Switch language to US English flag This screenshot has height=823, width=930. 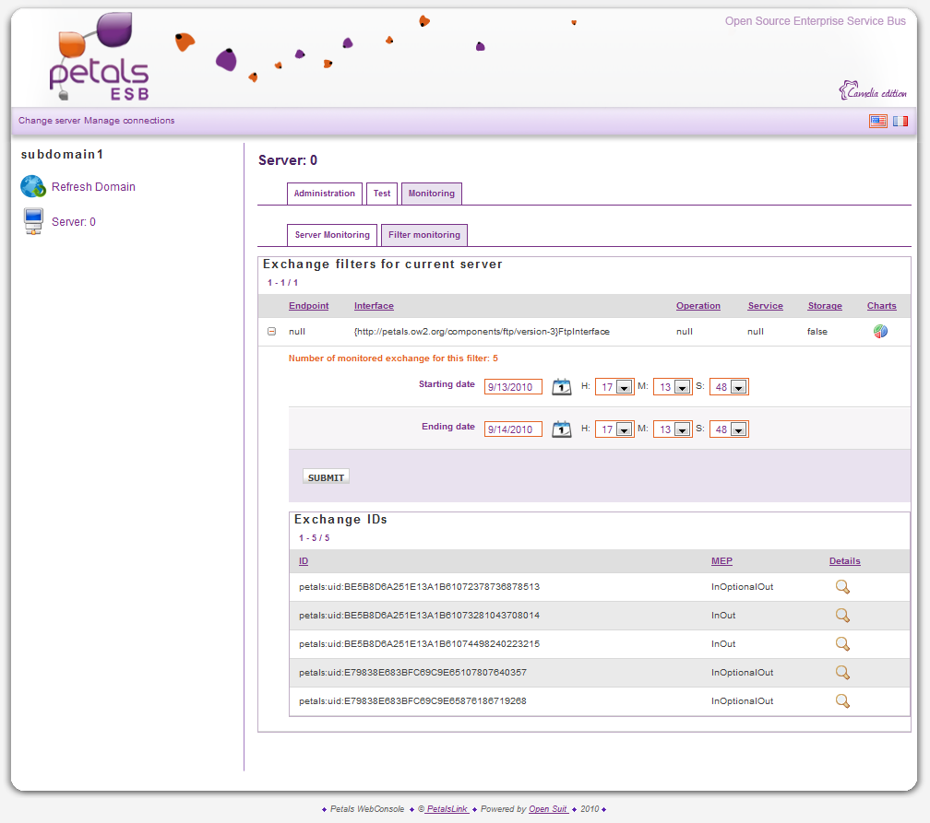pos(877,121)
